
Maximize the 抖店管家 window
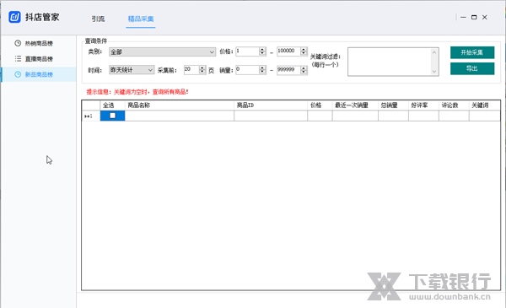coord(474,17)
